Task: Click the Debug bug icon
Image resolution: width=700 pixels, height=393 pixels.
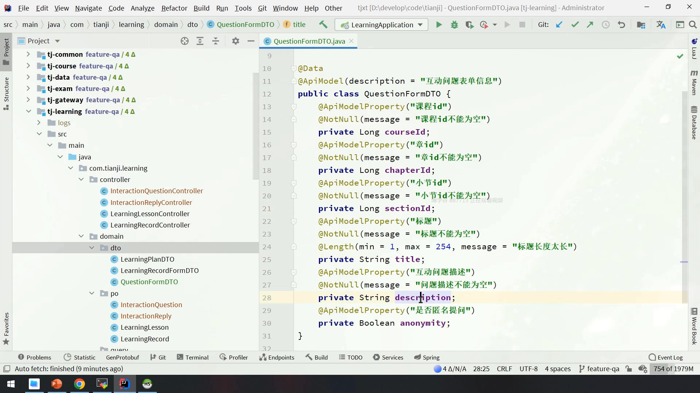Action: (x=454, y=25)
